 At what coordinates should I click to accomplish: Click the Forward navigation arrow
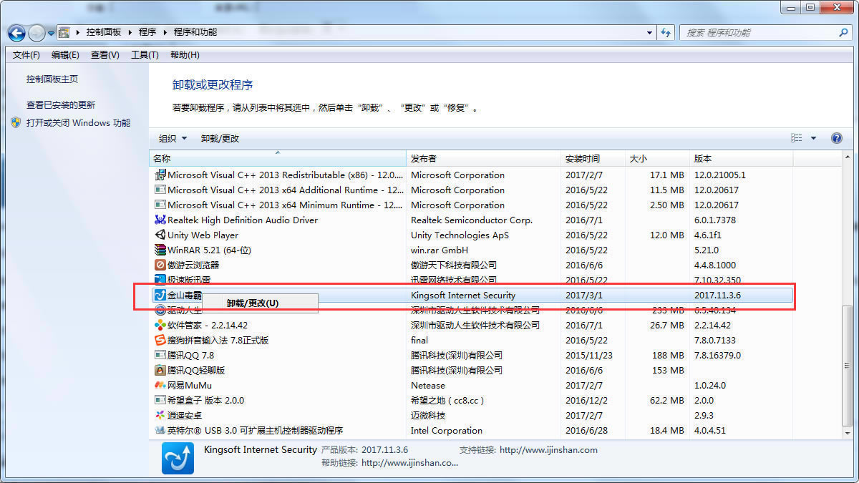(37, 33)
